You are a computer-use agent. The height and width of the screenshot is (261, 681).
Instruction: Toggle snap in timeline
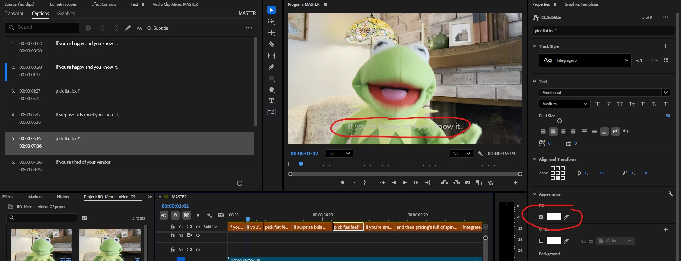175,215
